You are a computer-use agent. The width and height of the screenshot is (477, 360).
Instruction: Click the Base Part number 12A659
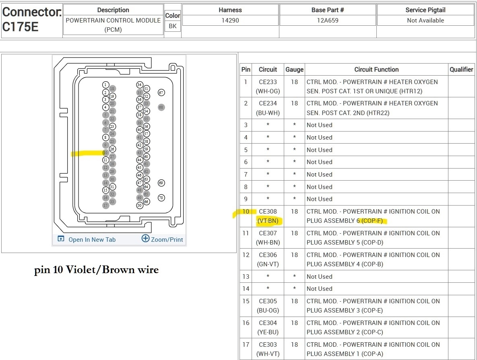click(328, 21)
